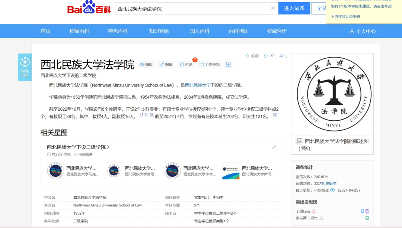The width and height of the screenshot is (402, 228).
Task: Open the 概述图 image gallery link
Action: (x=333, y=144)
